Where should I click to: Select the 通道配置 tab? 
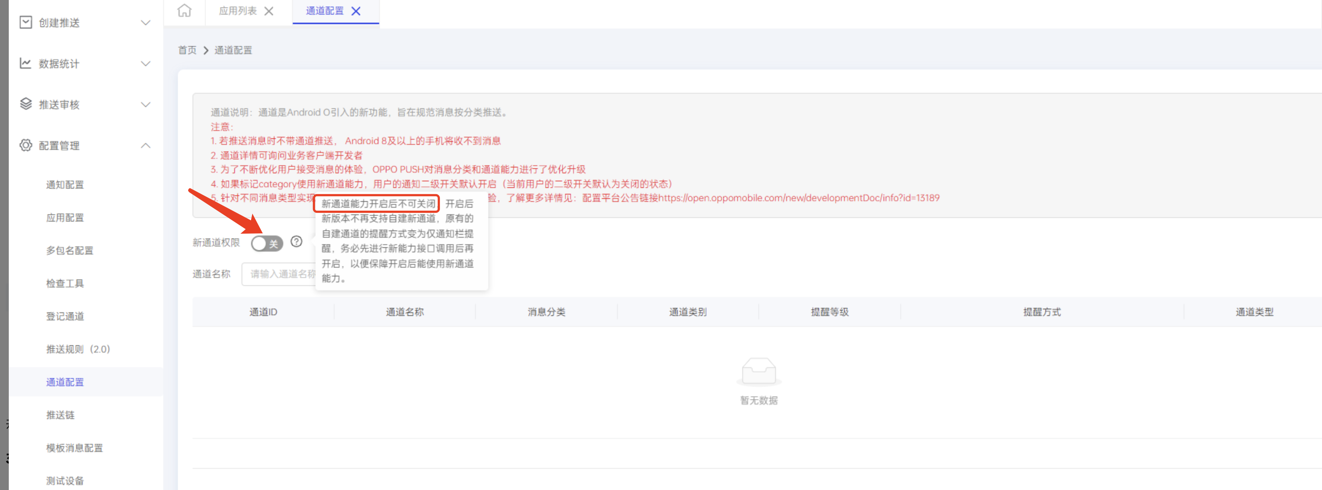tap(324, 11)
